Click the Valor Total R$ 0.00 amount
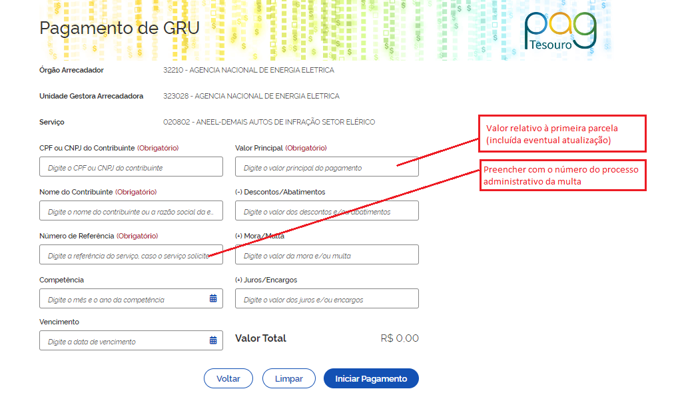This screenshot has height=397, width=678. coord(399,338)
